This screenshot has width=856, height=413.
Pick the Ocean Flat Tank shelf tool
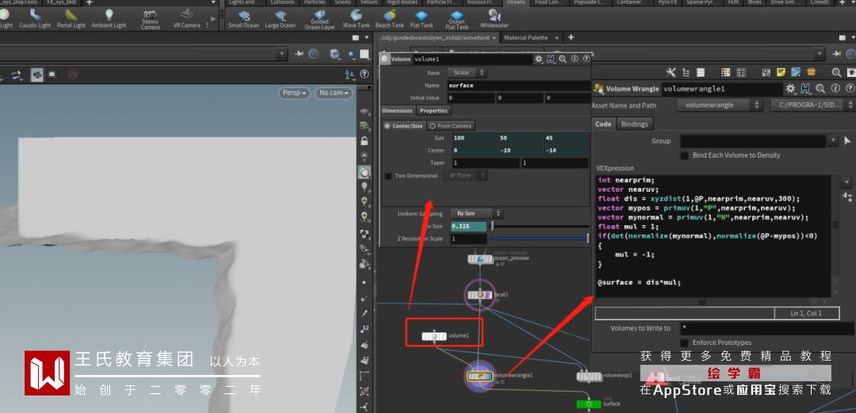[457, 20]
